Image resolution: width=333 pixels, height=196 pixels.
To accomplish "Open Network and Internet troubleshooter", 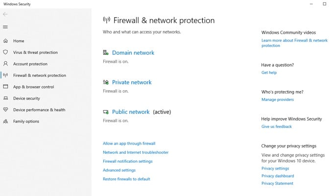I will tap(136, 152).
